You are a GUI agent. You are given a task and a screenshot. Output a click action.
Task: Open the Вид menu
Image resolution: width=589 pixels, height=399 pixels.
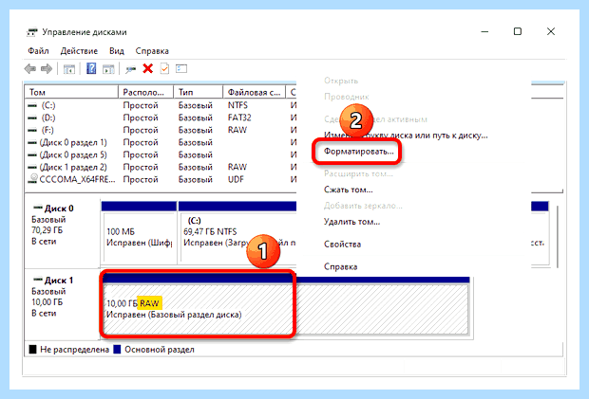(x=117, y=51)
